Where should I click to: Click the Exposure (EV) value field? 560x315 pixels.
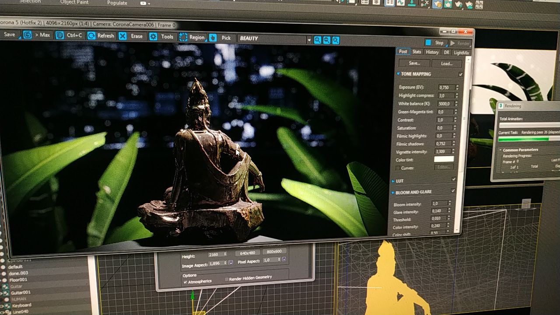[x=446, y=87]
